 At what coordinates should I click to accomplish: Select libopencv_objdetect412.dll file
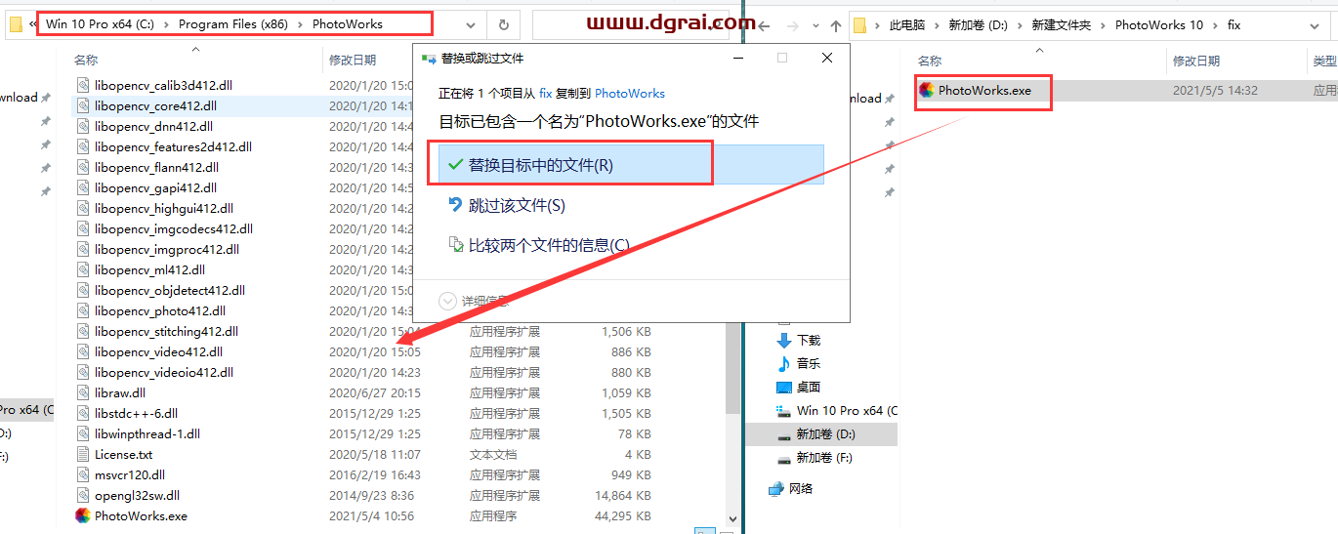(x=170, y=290)
